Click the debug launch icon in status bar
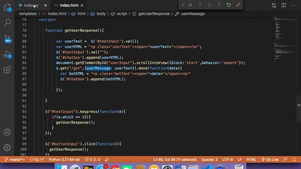Viewport: 301px width, 169px height. pyautogui.click(x=107, y=160)
